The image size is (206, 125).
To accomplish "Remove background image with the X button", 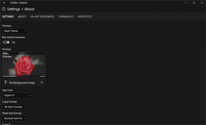I will coord(42,83).
